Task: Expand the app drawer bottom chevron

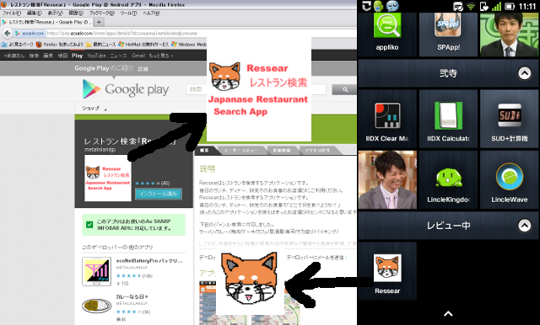Action: click(448, 313)
